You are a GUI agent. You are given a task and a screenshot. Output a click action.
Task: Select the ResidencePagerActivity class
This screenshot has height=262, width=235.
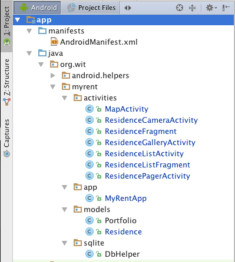click(147, 176)
